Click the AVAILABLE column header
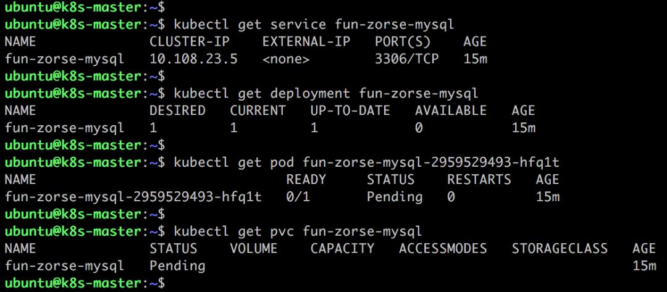This screenshot has width=667, height=292. tap(451, 111)
